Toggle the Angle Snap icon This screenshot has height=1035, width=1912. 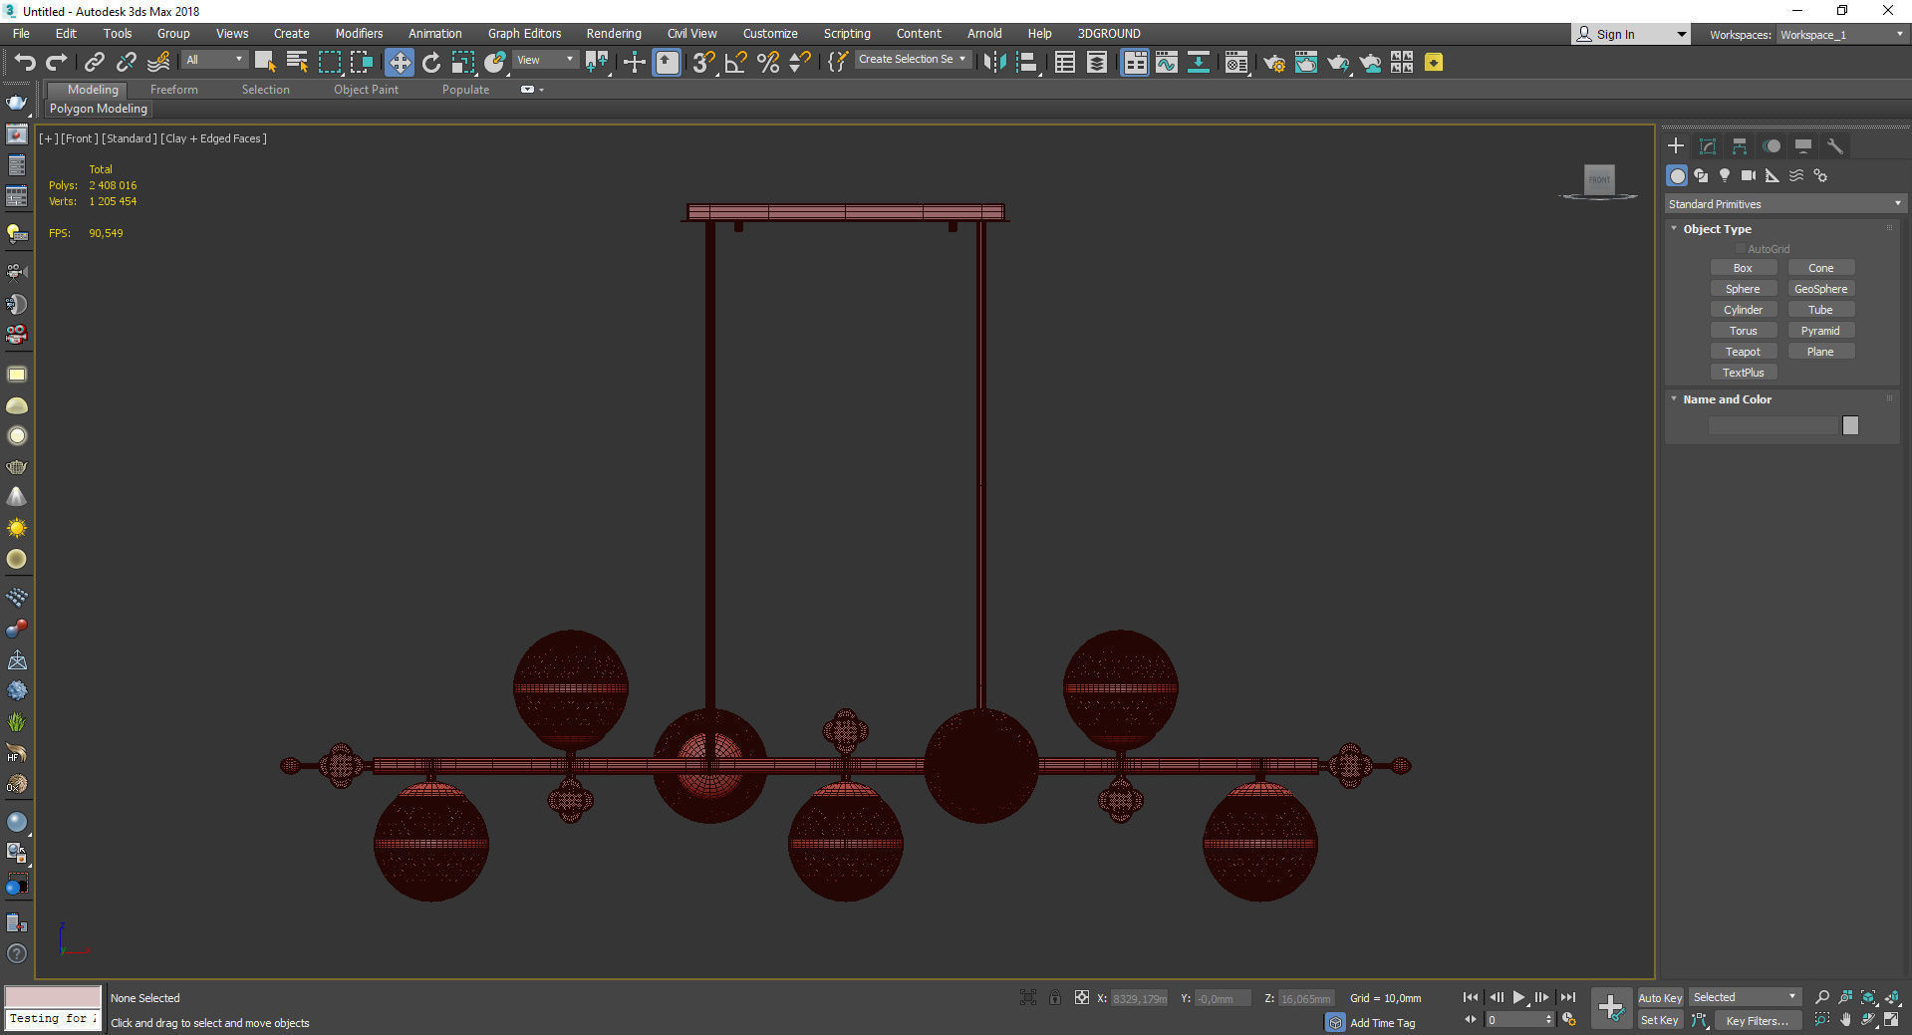click(735, 63)
